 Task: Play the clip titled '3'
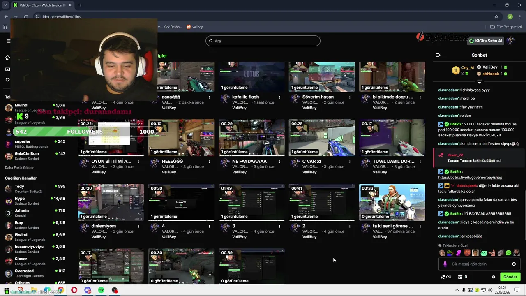pos(251,202)
